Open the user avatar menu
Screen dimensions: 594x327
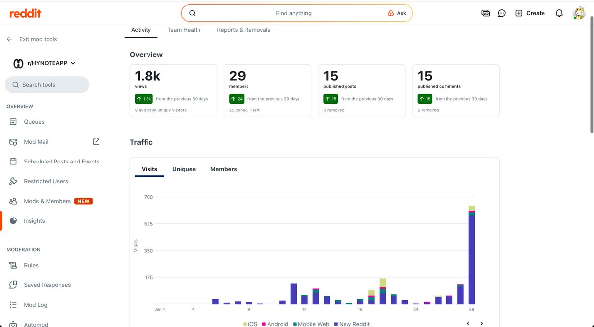pyautogui.click(x=579, y=13)
